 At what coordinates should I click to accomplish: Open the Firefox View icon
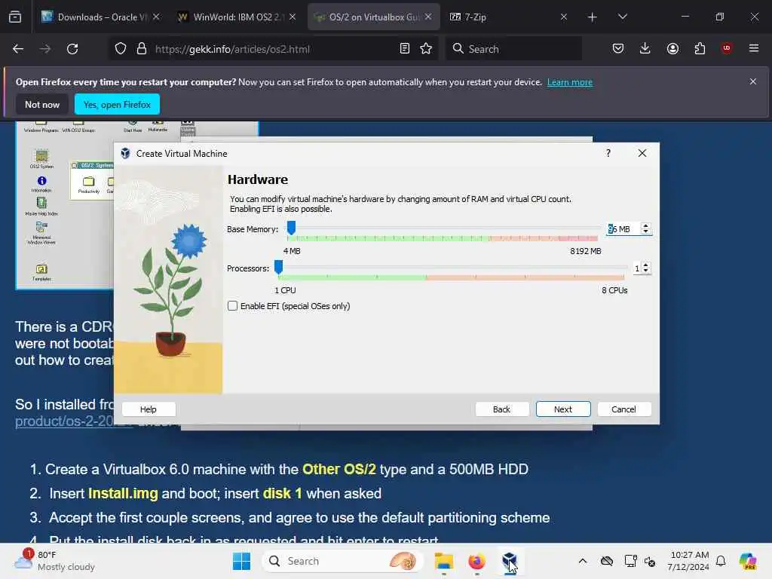click(15, 17)
